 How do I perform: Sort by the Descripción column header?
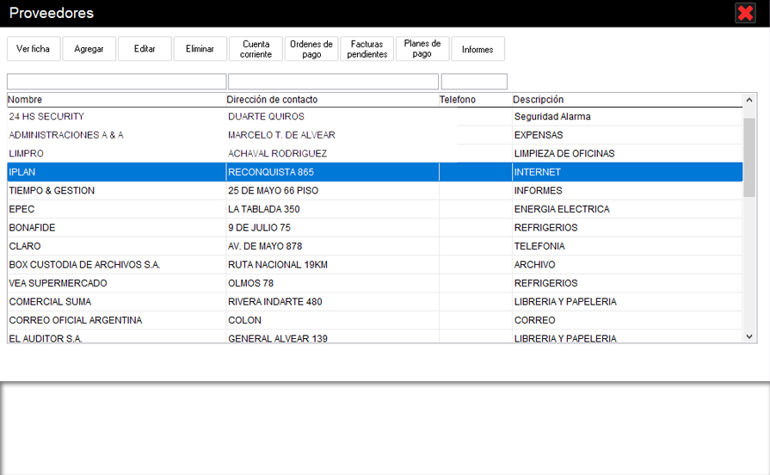click(x=627, y=100)
